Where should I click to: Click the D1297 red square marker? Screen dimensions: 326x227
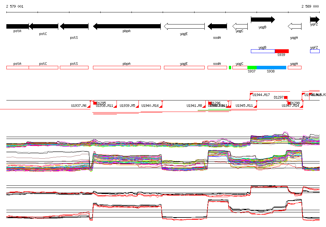coord(286,97)
